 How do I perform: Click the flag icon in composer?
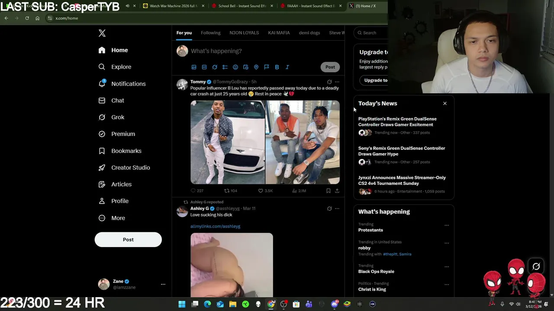coord(267,67)
